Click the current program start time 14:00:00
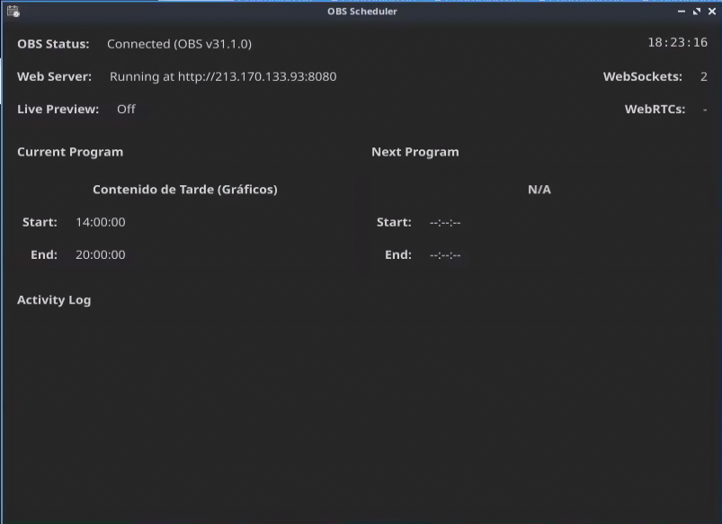The width and height of the screenshot is (722, 524). (x=100, y=222)
